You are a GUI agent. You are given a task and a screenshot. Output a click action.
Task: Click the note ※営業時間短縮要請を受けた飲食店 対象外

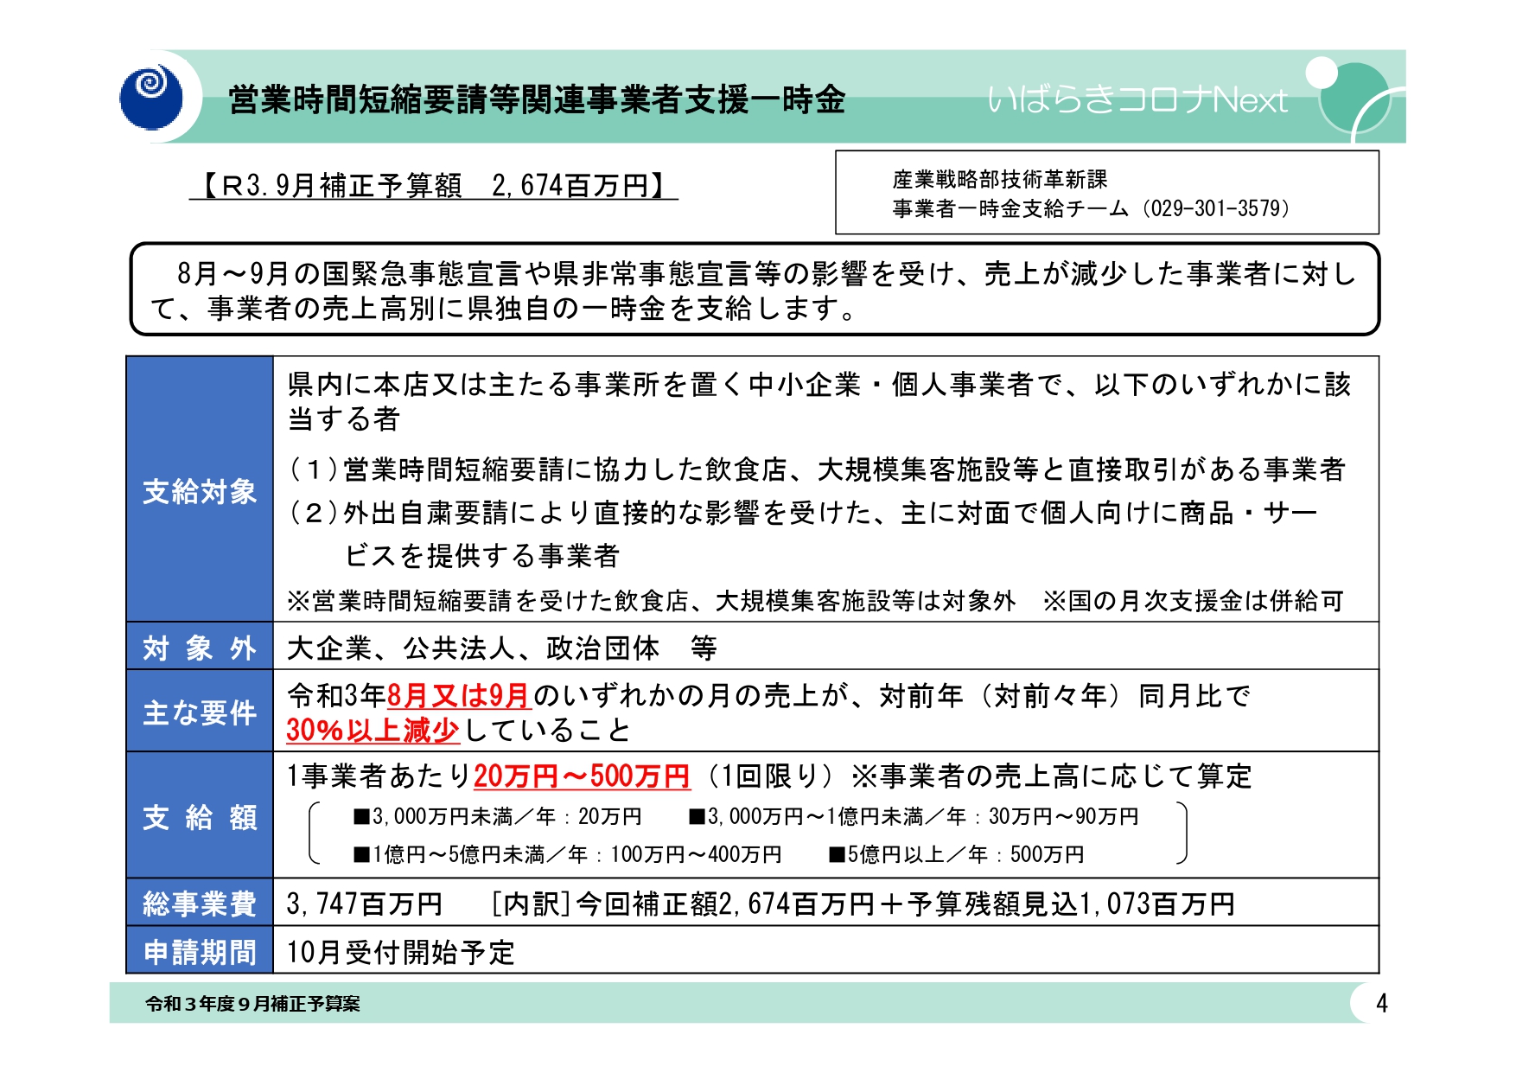(652, 601)
